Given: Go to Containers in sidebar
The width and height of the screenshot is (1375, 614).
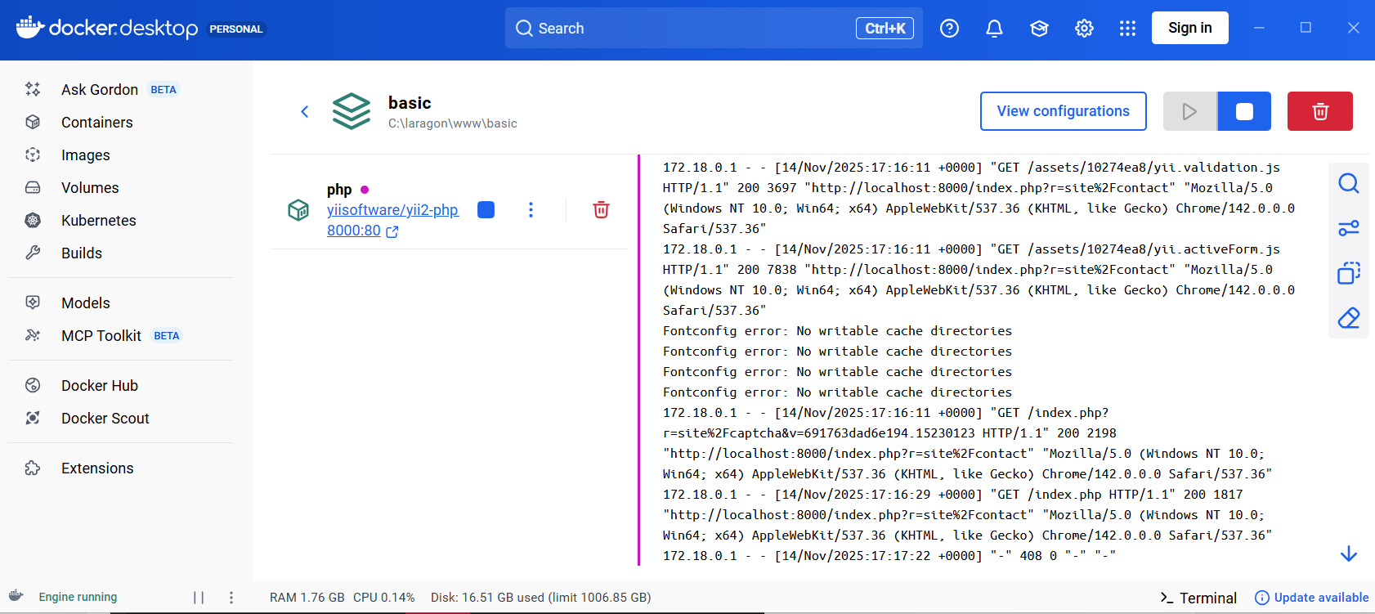Looking at the screenshot, I should pyautogui.click(x=96, y=123).
